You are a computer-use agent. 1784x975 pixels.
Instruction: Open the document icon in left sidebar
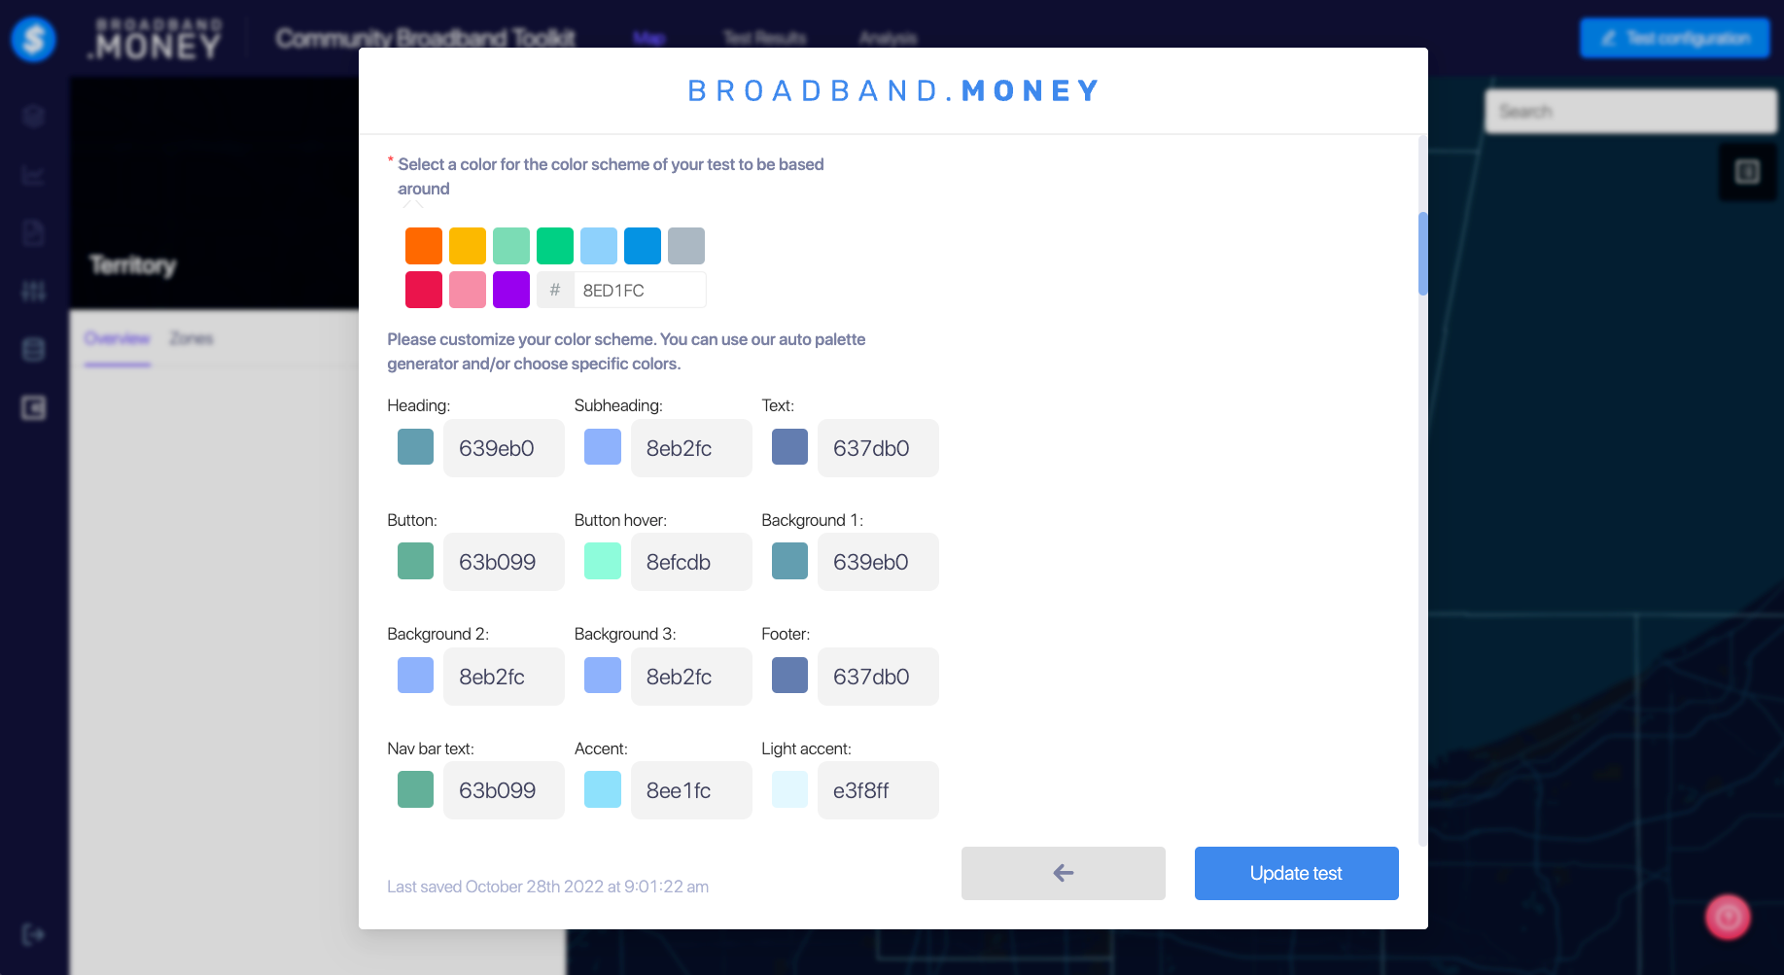point(34,233)
